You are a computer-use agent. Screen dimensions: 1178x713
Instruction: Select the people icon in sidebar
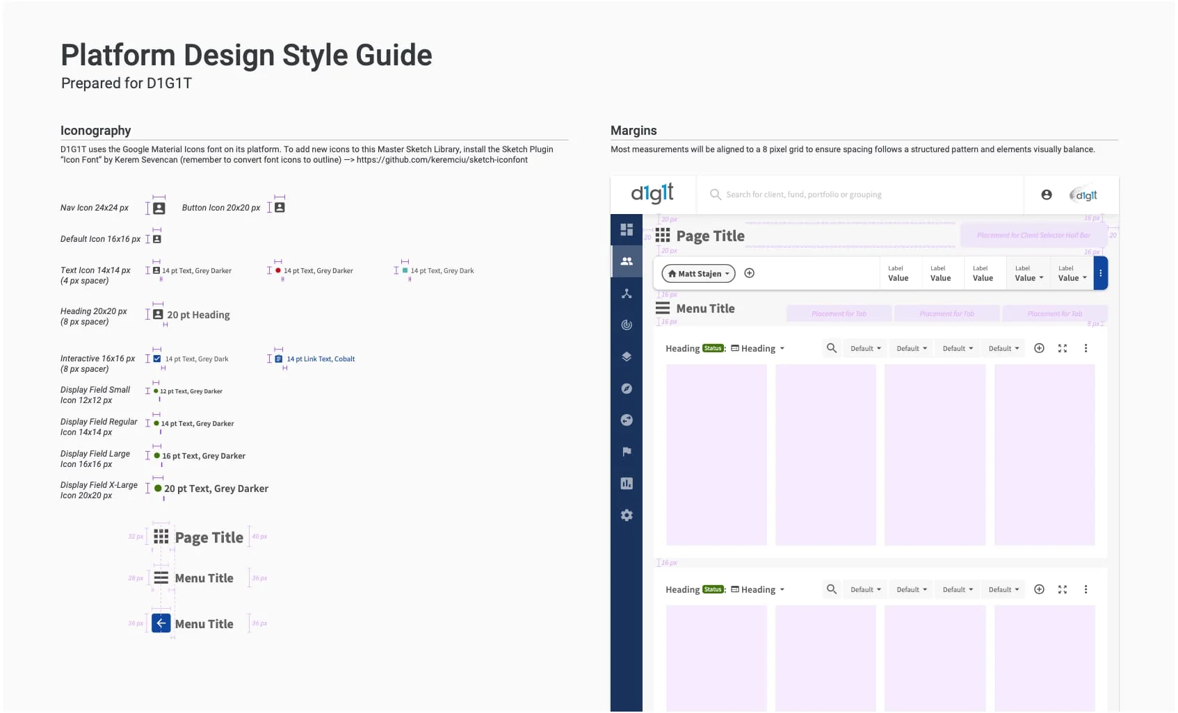pyautogui.click(x=626, y=261)
